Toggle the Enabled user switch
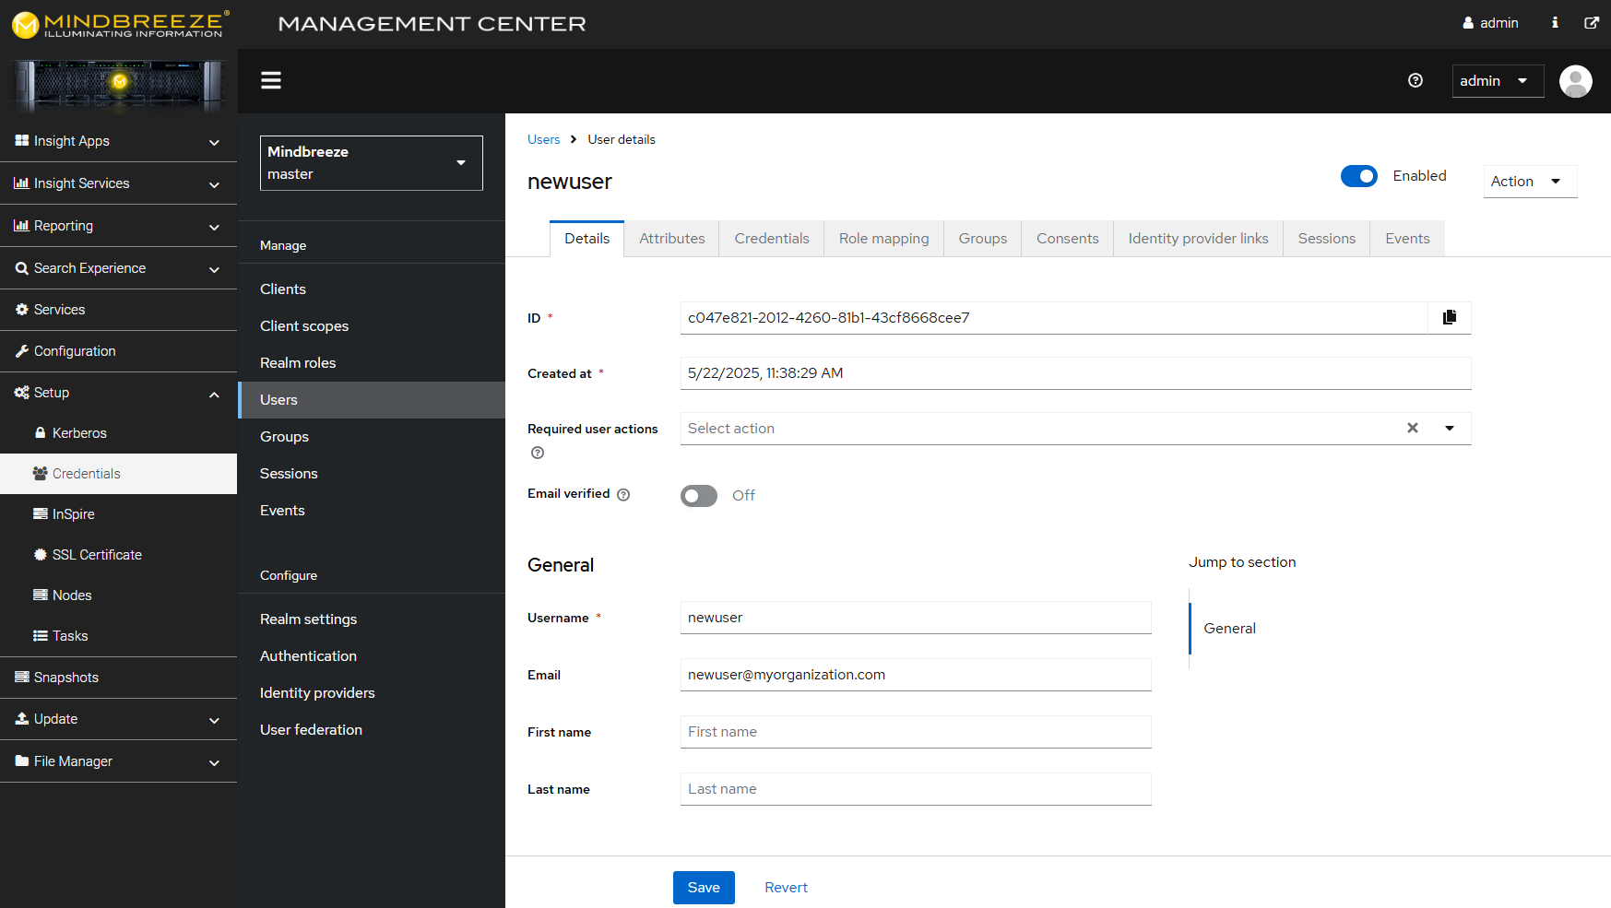 tap(1358, 176)
